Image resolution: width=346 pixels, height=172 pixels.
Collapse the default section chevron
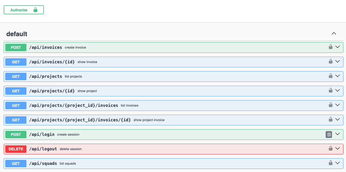334,34
